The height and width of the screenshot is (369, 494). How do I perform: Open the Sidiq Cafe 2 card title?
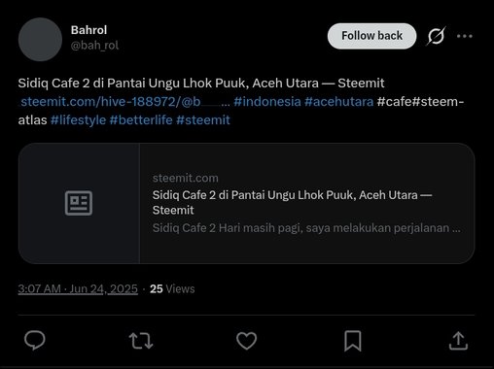(292, 203)
